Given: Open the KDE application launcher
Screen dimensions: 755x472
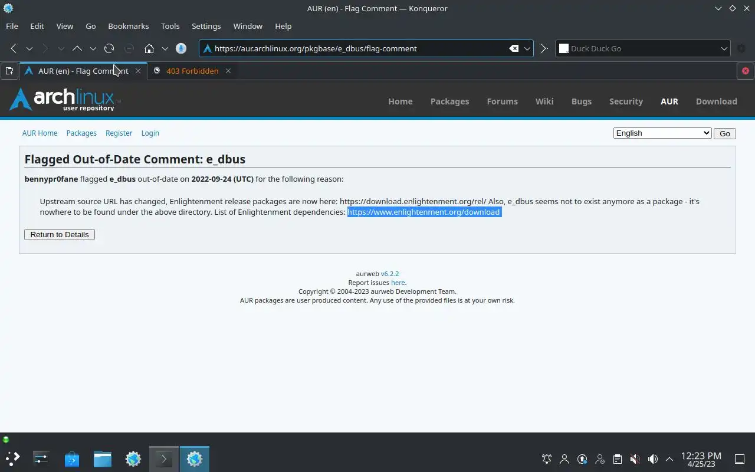Looking at the screenshot, I should click(x=12, y=458).
